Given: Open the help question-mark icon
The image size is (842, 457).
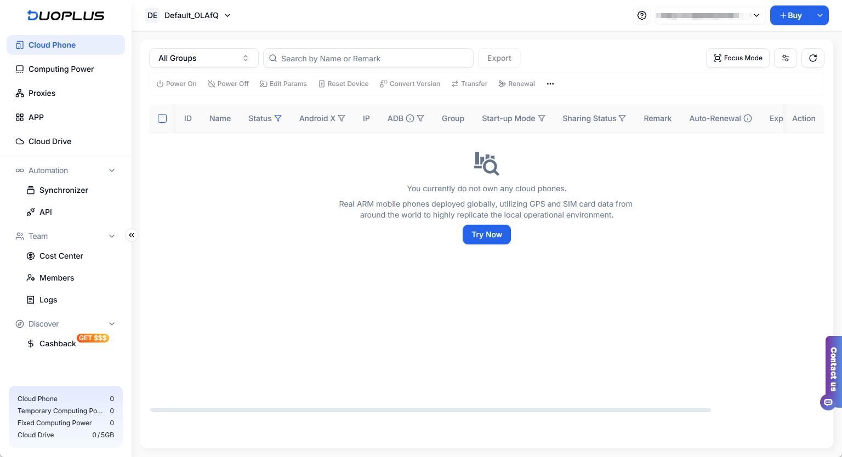Looking at the screenshot, I should coord(642,15).
